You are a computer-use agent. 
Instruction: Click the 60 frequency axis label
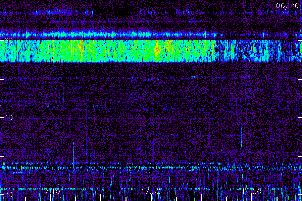(x=8, y=41)
